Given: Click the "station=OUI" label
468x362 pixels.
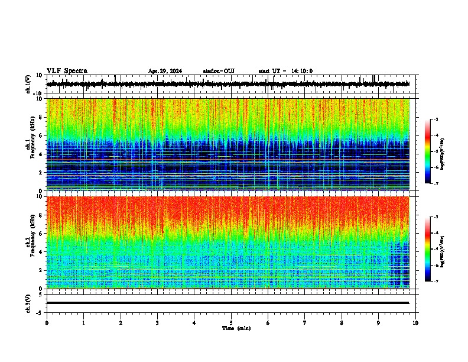Looking at the screenshot, I should (219, 71).
